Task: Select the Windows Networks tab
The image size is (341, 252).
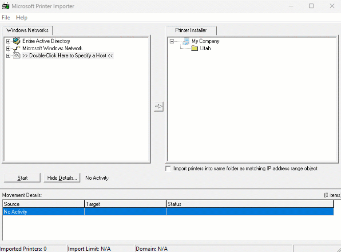Action: 28,30
